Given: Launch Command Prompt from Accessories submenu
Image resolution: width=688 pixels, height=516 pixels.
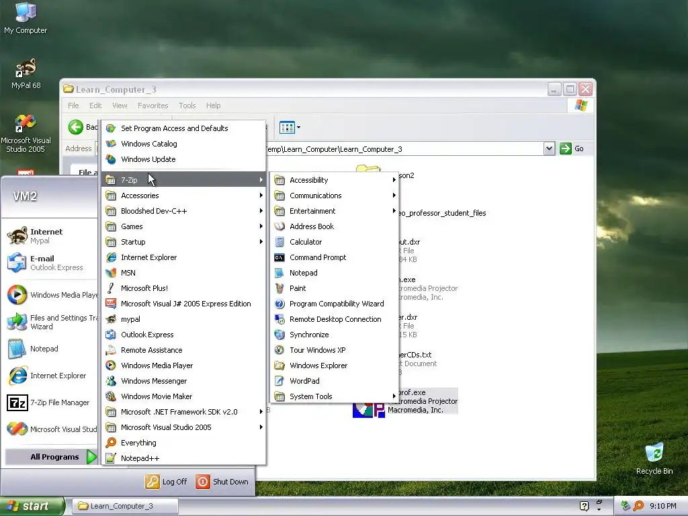Looking at the screenshot, I should tap(335, 257).
